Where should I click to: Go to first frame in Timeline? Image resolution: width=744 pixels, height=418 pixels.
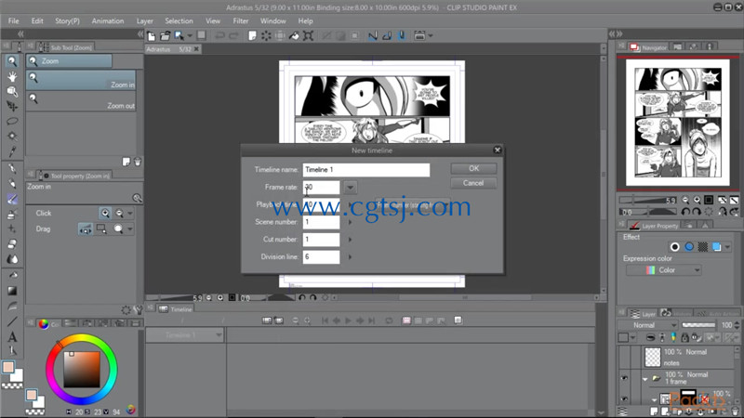325,320
